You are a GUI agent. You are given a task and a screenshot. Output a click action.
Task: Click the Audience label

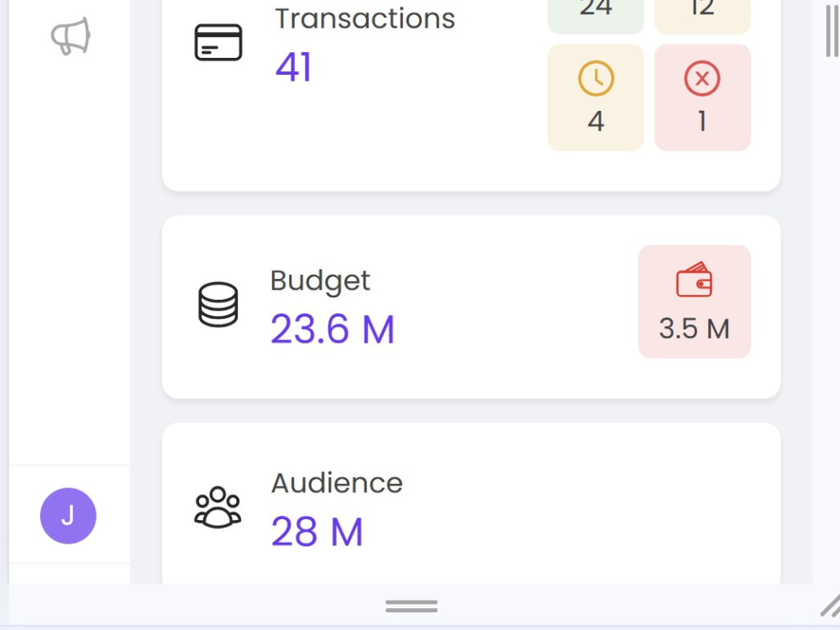(337, 483)
